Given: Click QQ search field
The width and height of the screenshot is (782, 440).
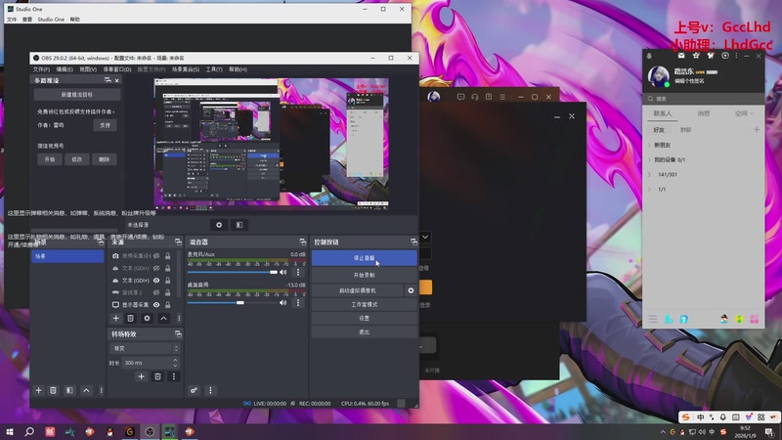Looking at the screenshot, I should coord(703,99).
